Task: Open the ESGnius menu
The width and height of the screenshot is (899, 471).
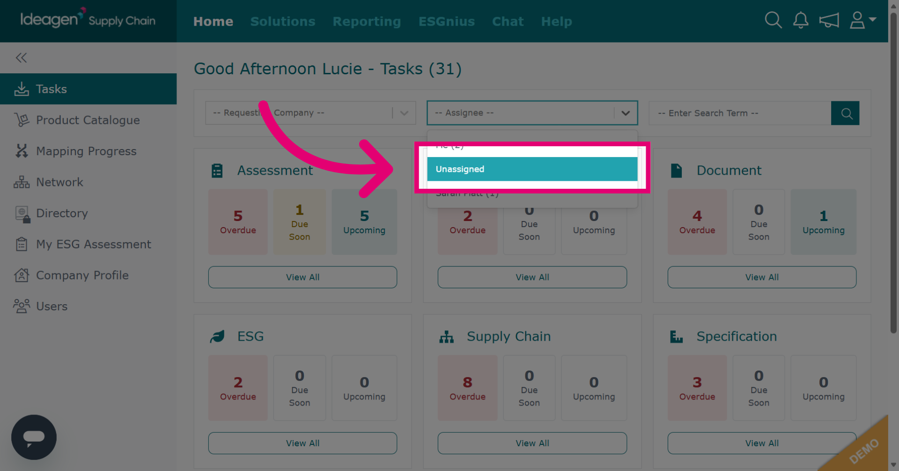Action: (447, 21)
